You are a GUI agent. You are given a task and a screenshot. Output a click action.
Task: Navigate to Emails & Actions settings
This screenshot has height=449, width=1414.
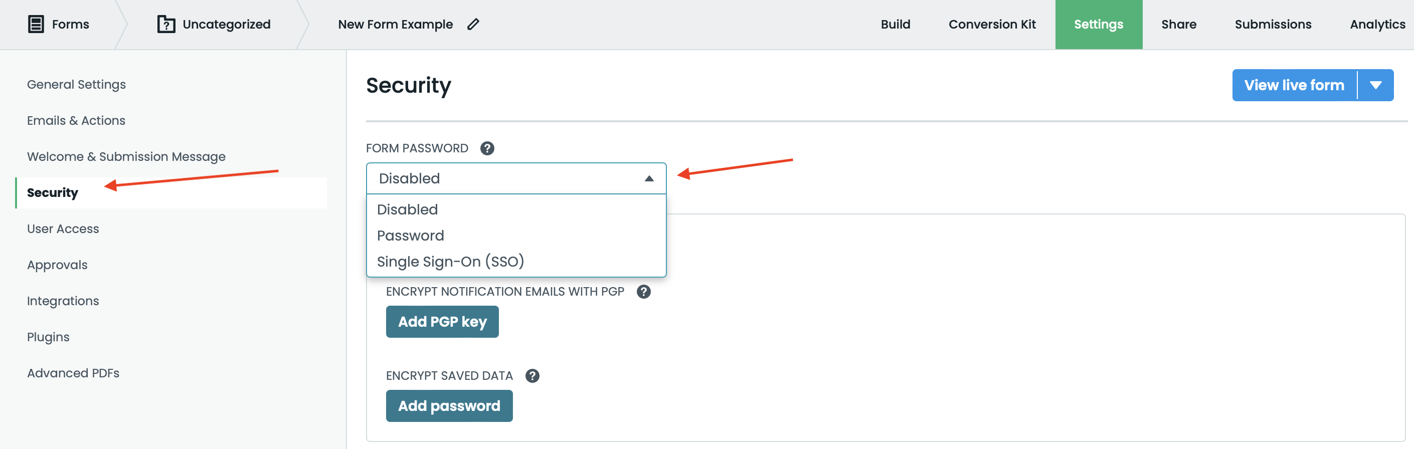click(76, 121)
